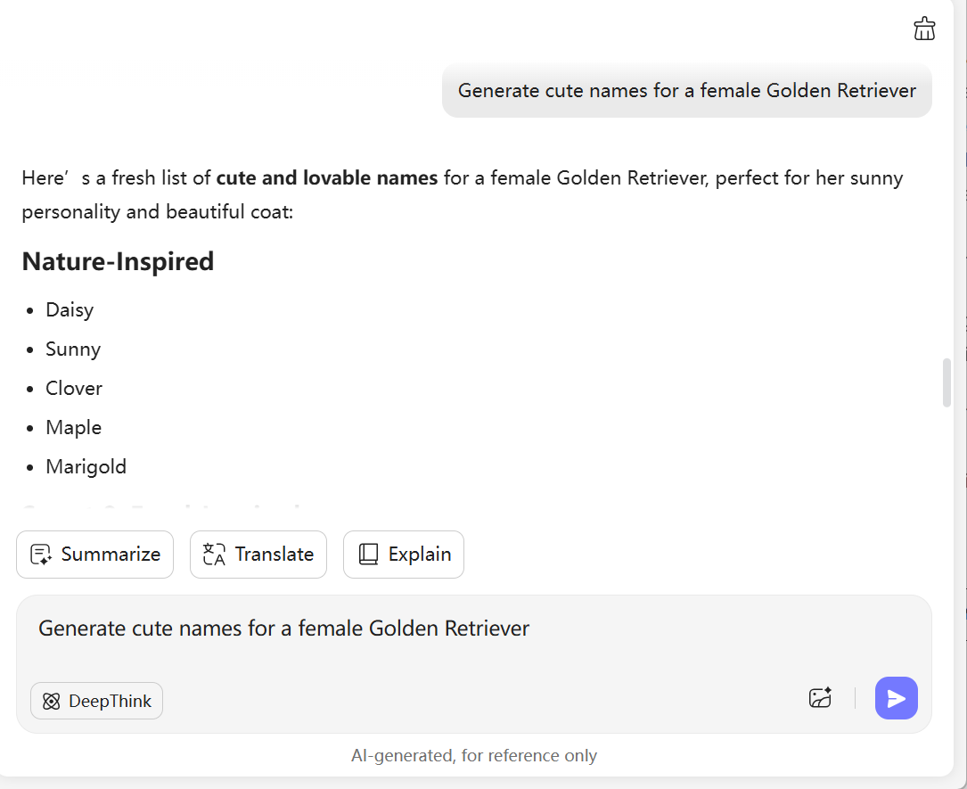Click the bold "cute and lovable names" text
967x789 pixels.
[327, 178]
